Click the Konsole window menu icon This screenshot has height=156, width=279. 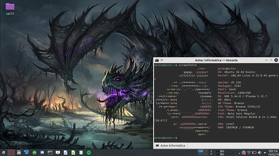tap(157, 60)
